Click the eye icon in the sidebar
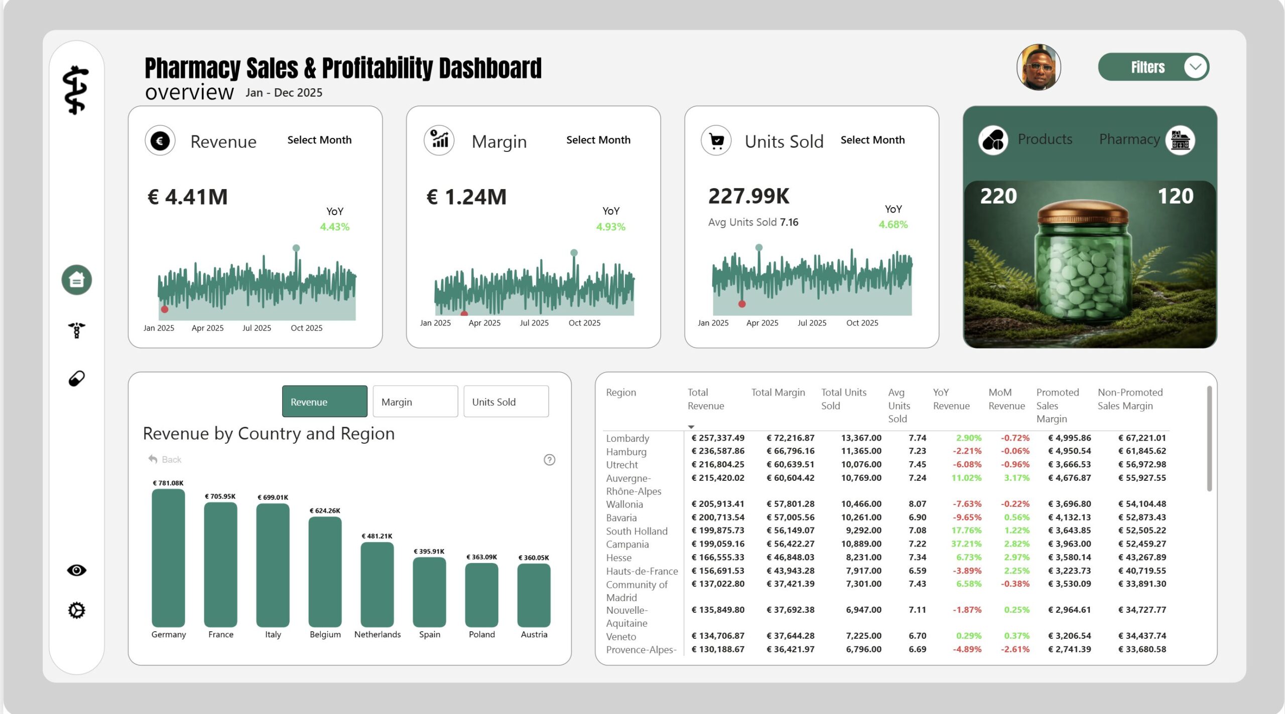This screenshot has height=714, width=1285. 76,570
